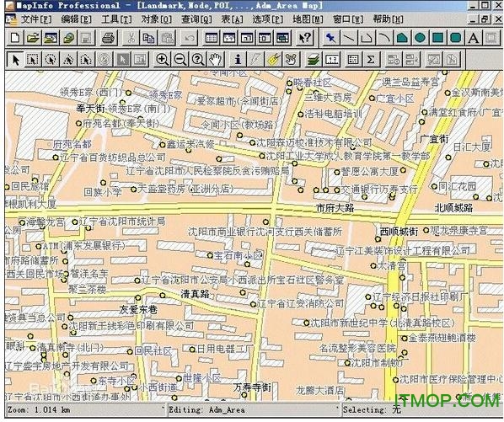The width and height of the screenshot is (504, 422).
Task: Open the 窗口[W] menu
Action: [348, 19]
